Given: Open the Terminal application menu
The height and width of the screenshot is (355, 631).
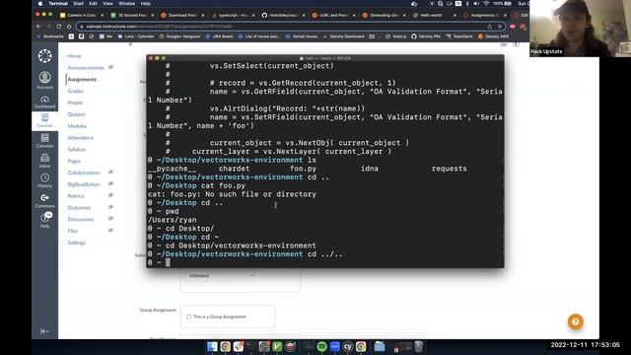Looking at the screenshot, I should 58,4.
